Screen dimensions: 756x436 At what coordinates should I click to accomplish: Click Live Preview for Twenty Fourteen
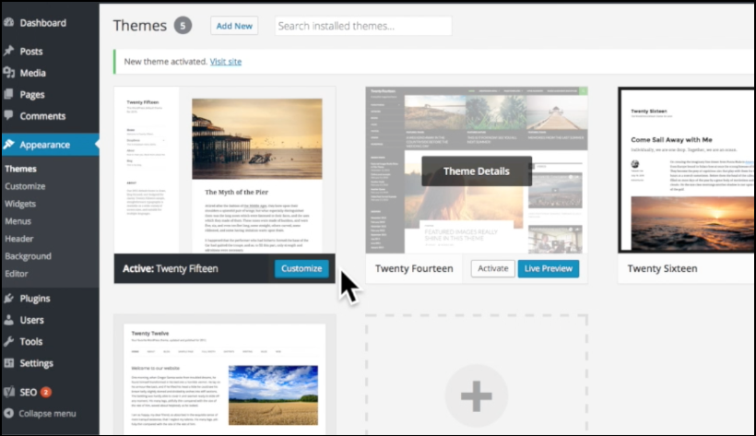point(549,268)
